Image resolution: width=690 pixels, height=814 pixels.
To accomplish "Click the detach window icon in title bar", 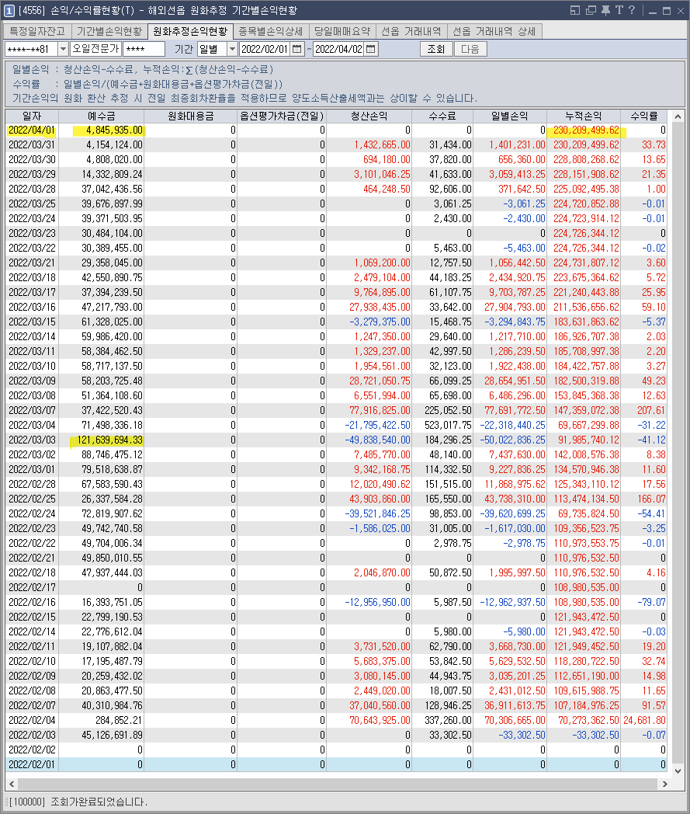I will coord(591,10).
